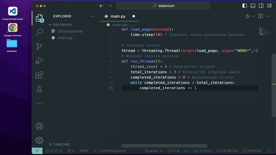Screen dimensions: 276x155
Task: Open the Extensions view
Action: [x=39, y=75]
